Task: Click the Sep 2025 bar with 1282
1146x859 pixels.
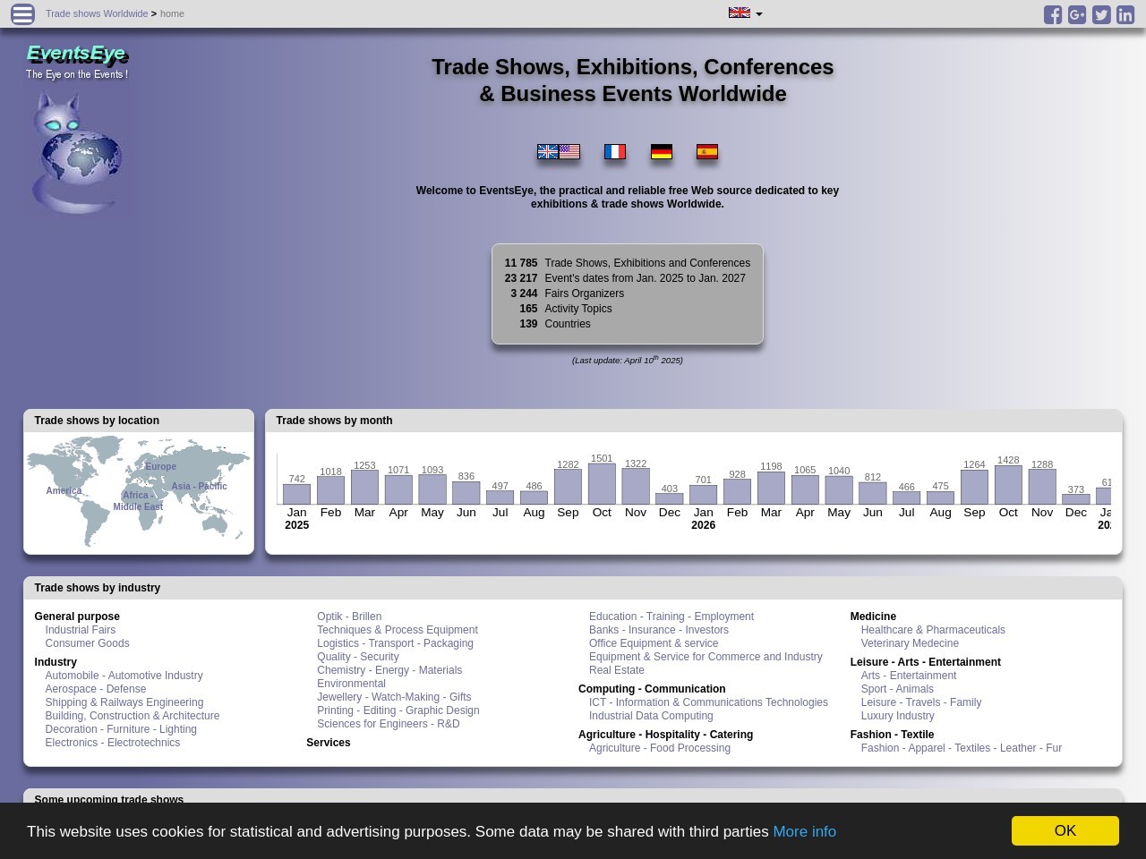Action: click(x=568, y=487)
